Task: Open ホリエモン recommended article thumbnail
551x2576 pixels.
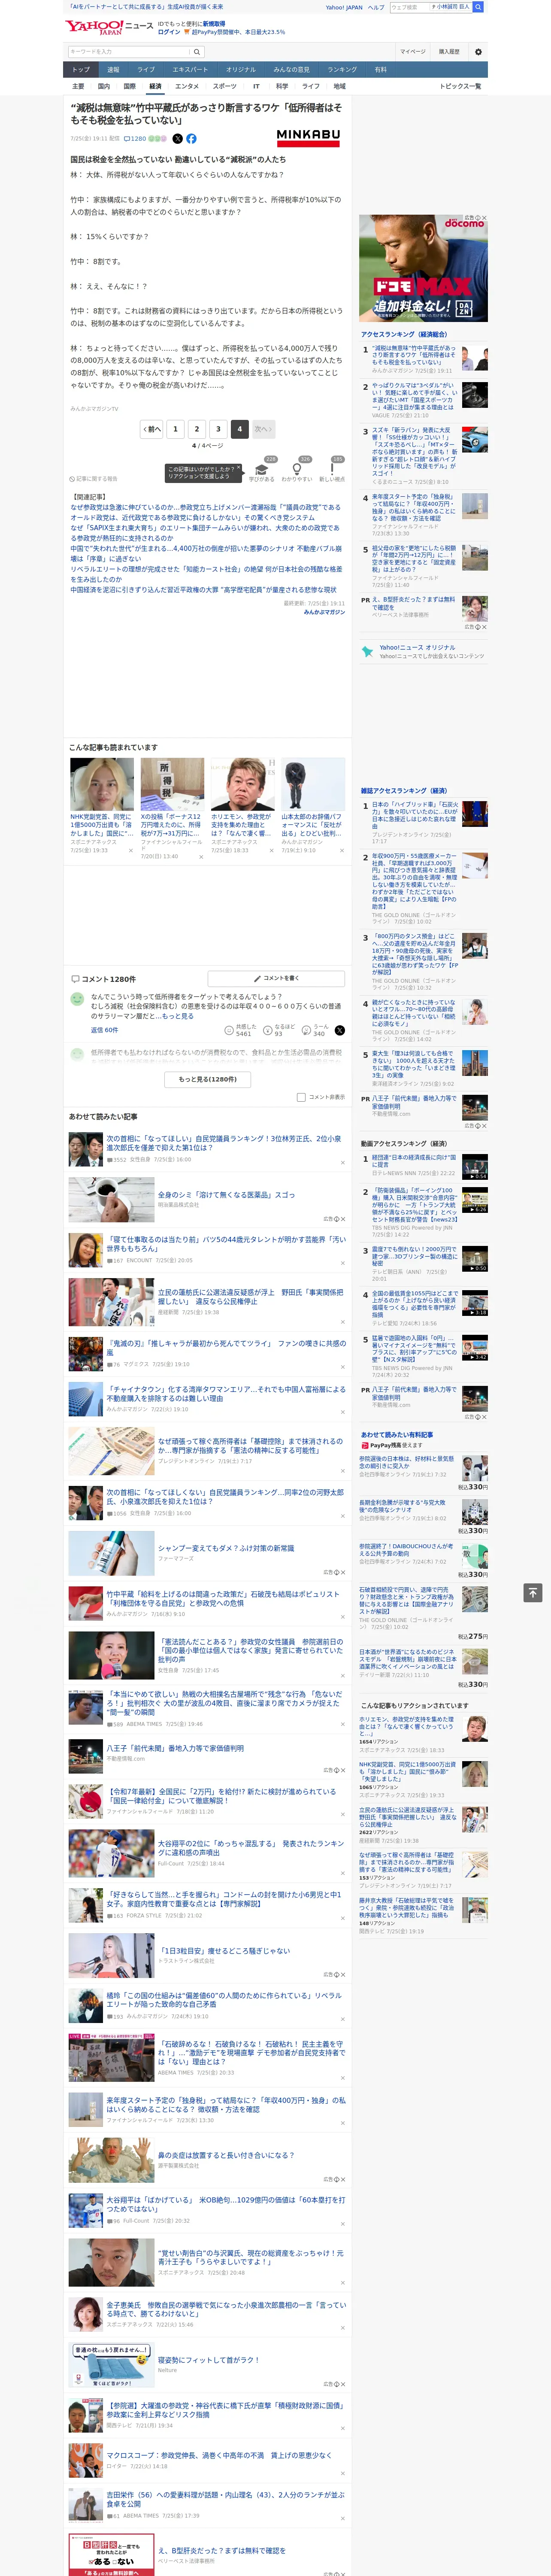Action: tap(242, 784)
